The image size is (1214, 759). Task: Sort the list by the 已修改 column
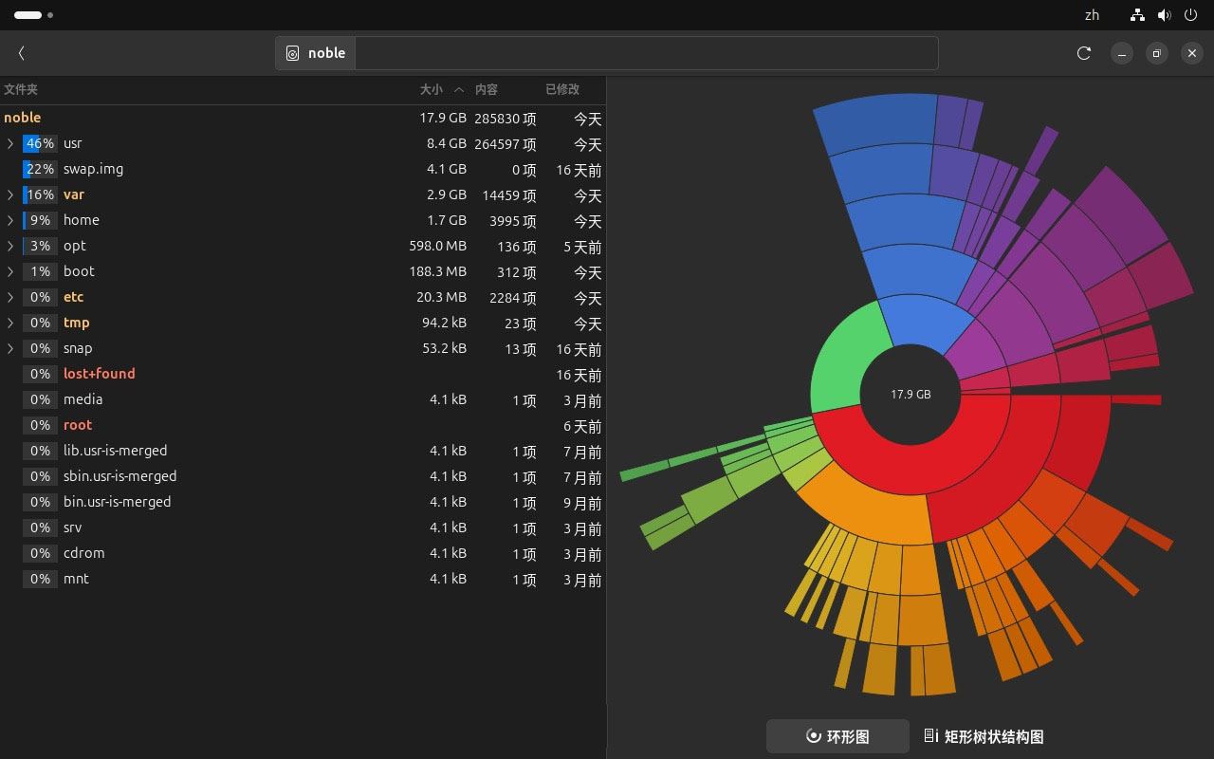point(561,89)
